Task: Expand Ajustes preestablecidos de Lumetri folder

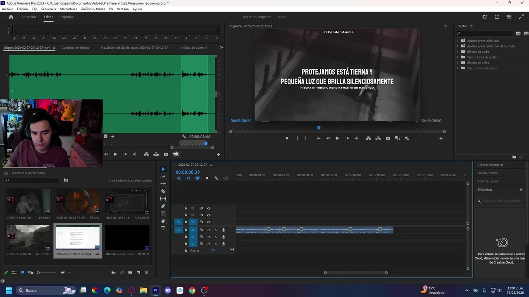Action: [x=458, y=46]
